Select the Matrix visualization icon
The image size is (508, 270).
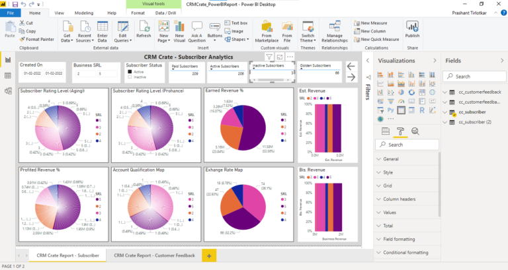(x=411, y=110)
